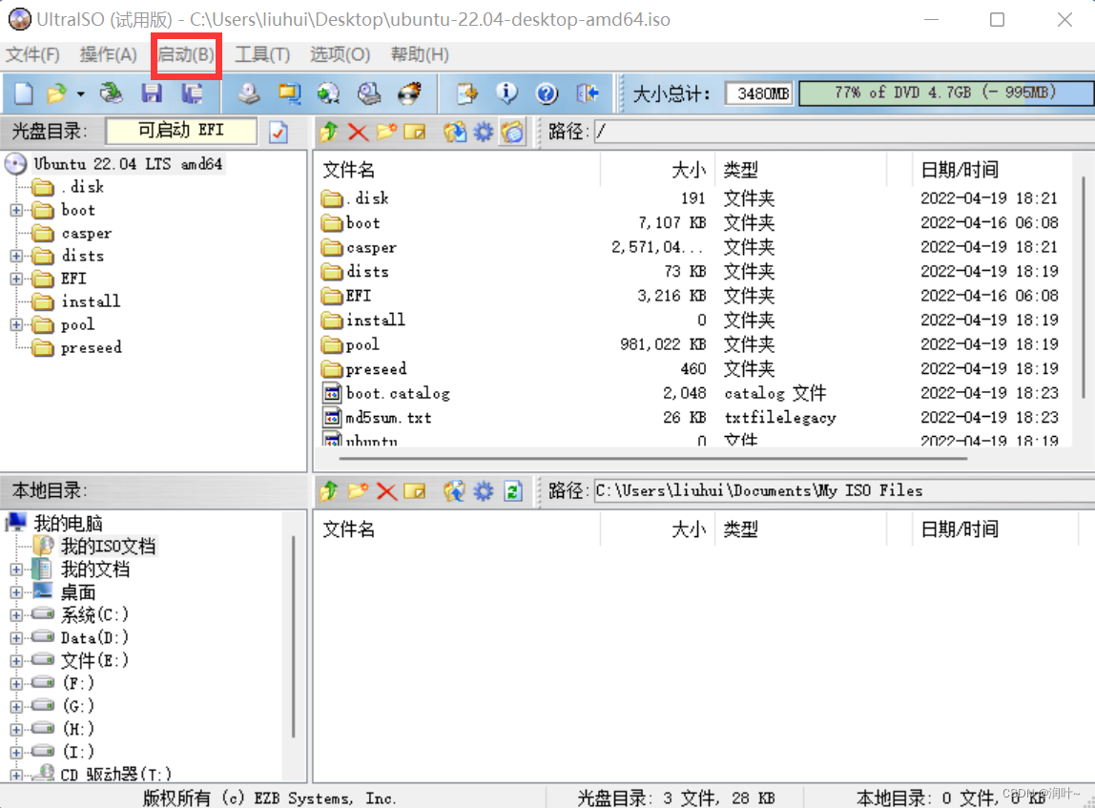Click refresh icon in local pane toolbar
This screenshot has width=1095, height=808.
tap(513, 491)
